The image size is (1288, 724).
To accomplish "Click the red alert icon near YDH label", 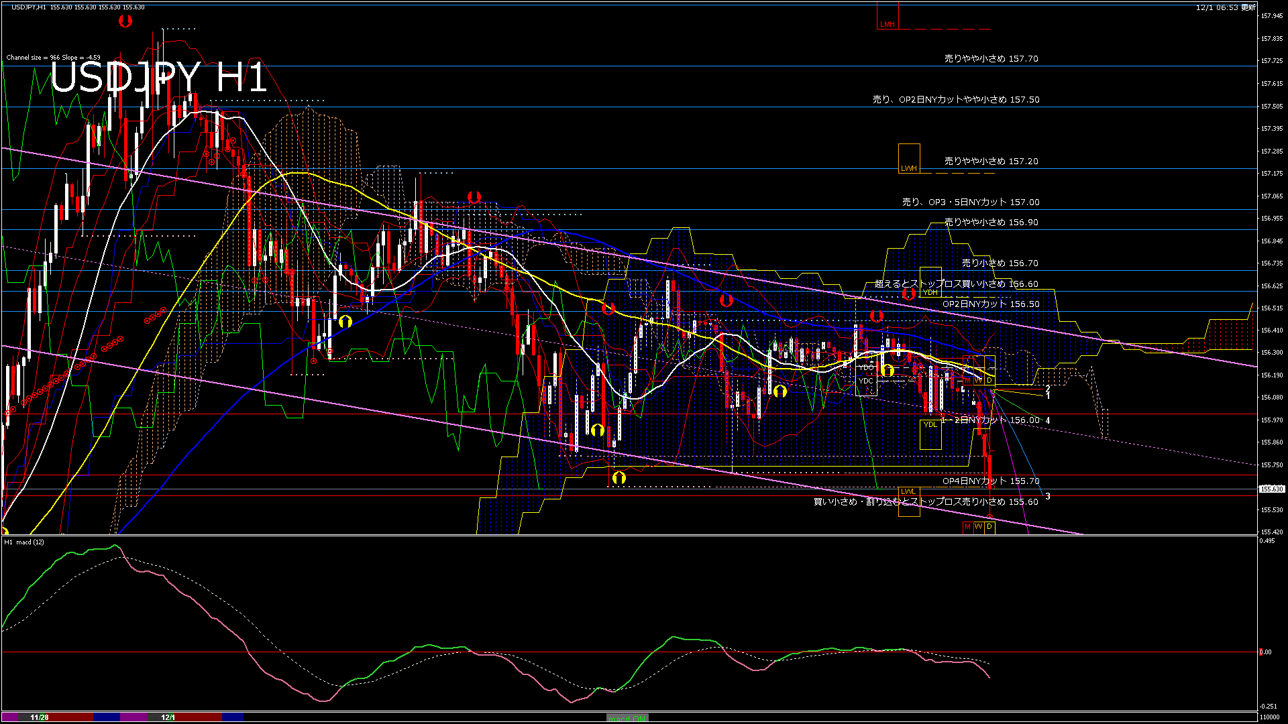I will tap(909, 294).
